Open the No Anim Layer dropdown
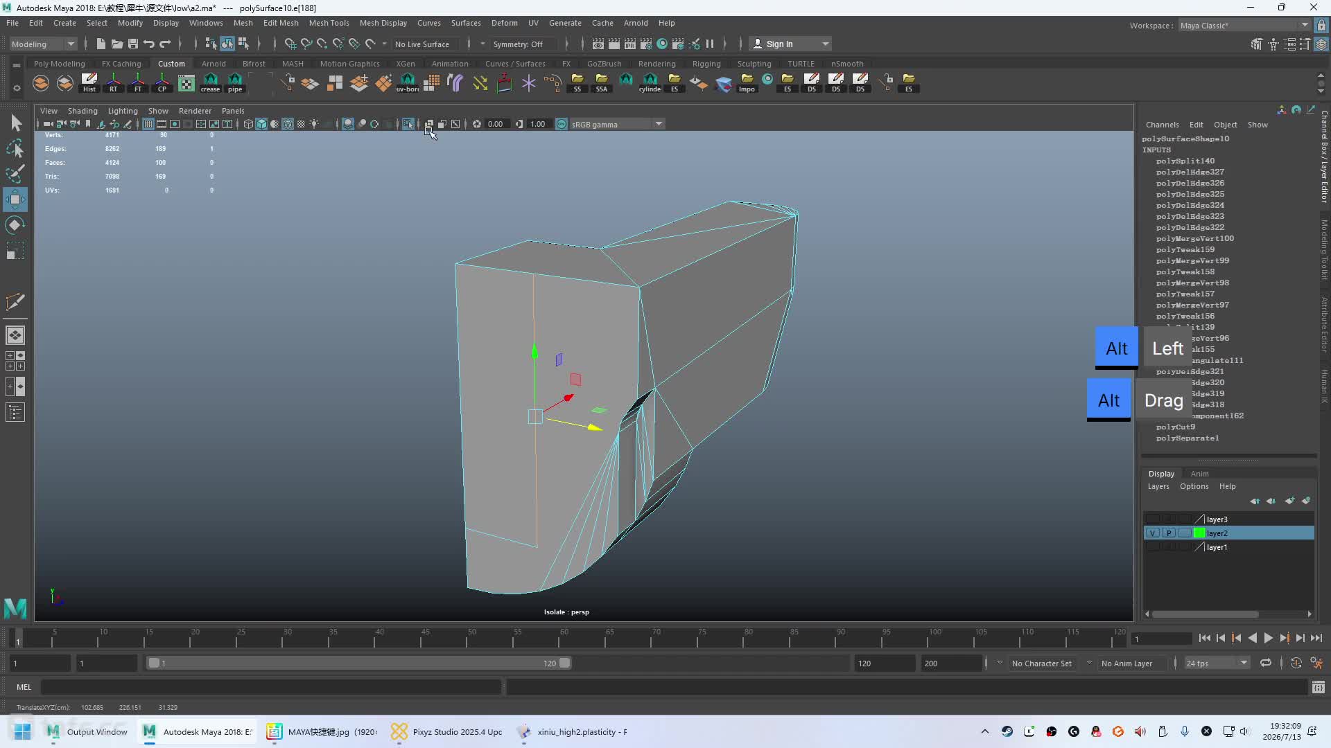This screenshot has height=748, width=1331. 1126,664
